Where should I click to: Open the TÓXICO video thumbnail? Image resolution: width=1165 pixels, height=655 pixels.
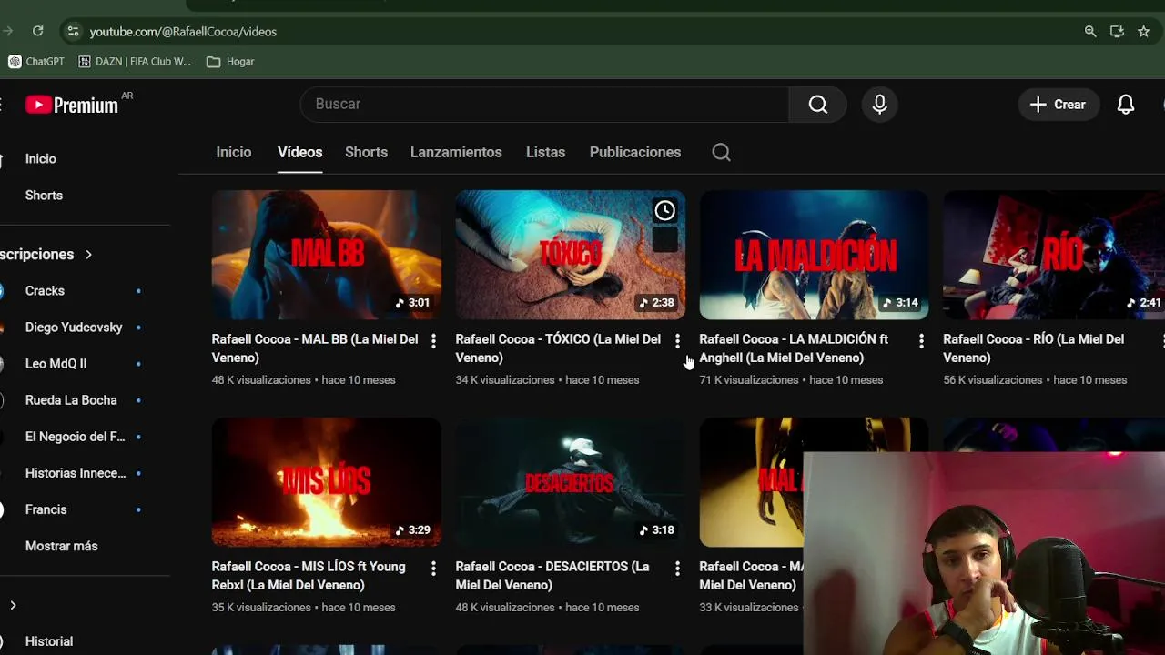571,255
